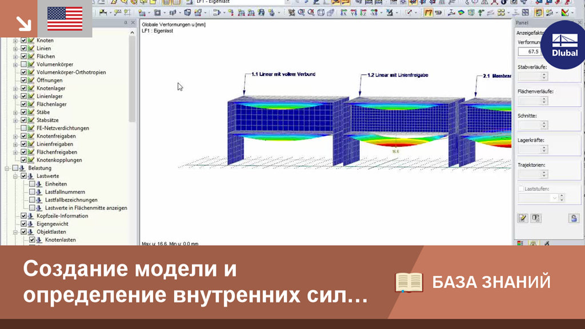Collapse the Lastwerte tree node

tap(15, 176)
